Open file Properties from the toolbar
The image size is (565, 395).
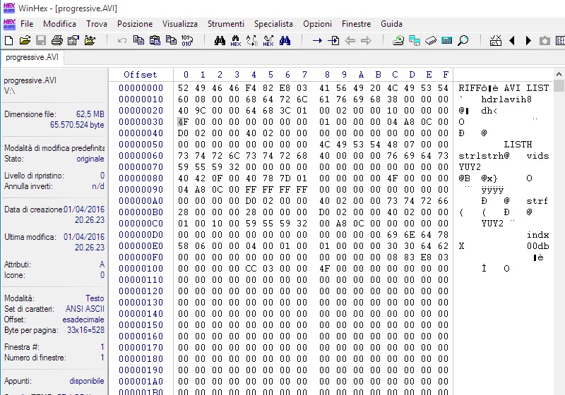coord(73,40)
